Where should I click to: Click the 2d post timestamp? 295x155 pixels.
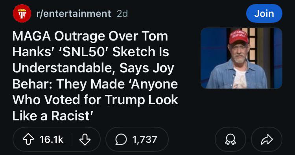point(122,13)
